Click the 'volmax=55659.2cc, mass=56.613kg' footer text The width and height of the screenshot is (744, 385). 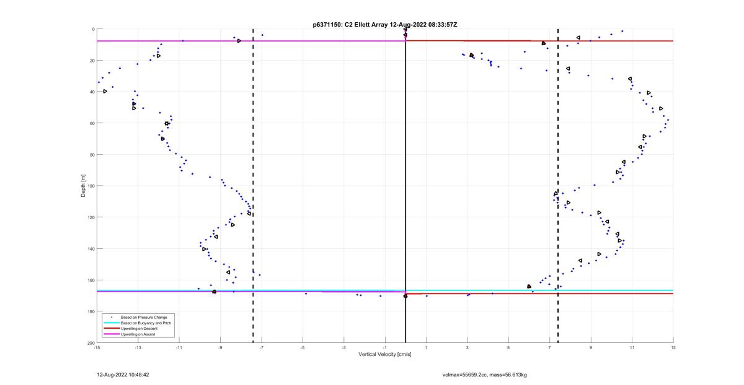click(x=485, y=374)
